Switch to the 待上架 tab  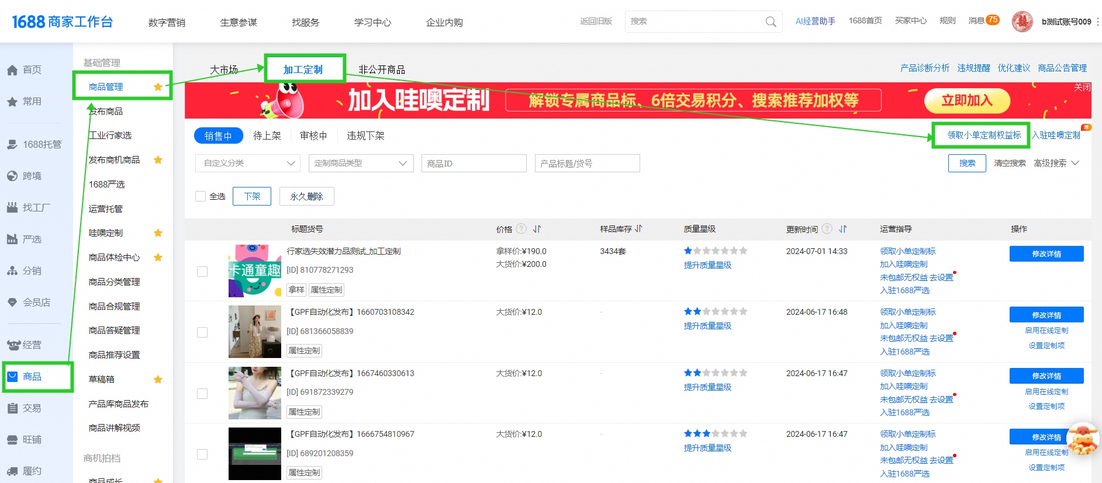click(267, 135)
